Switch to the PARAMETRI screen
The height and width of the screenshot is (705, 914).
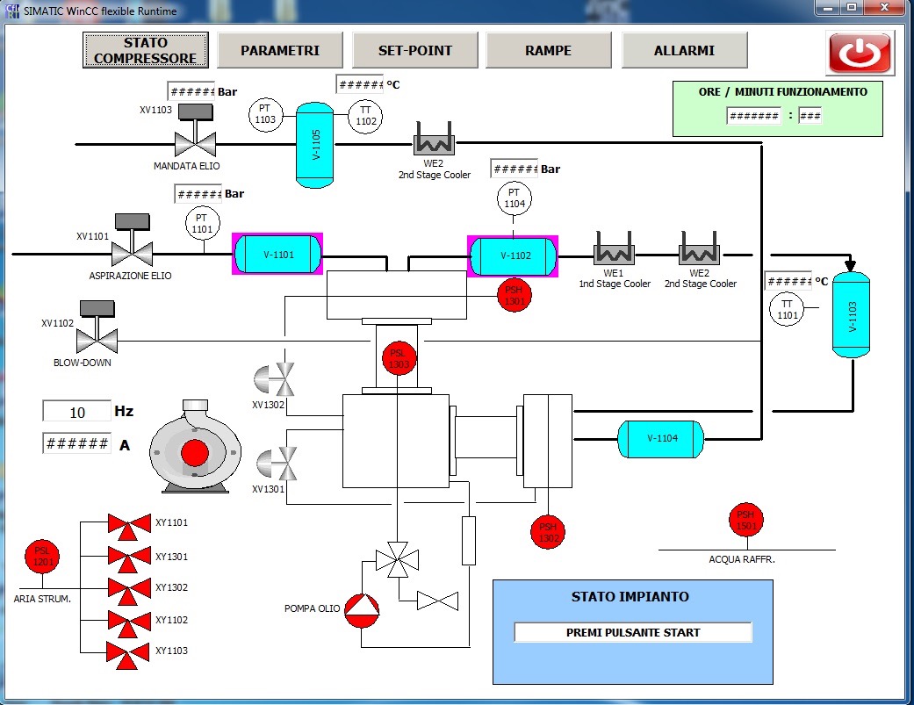point(280,50)
